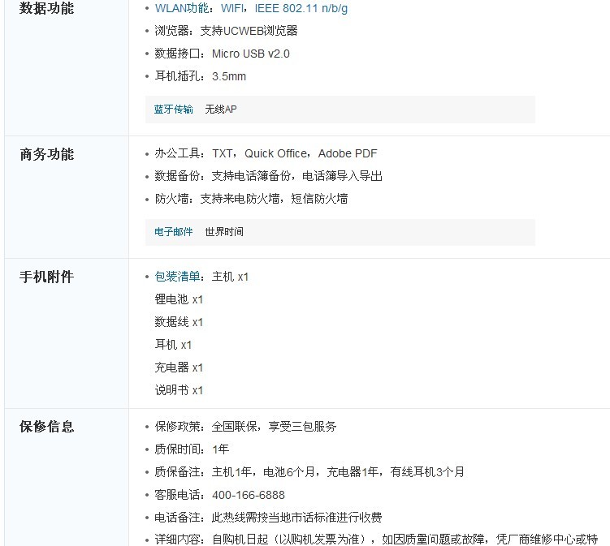This screenshot has height=546, width=610.
Task: Click the Adobe PDF text
Action: point(348,153)
